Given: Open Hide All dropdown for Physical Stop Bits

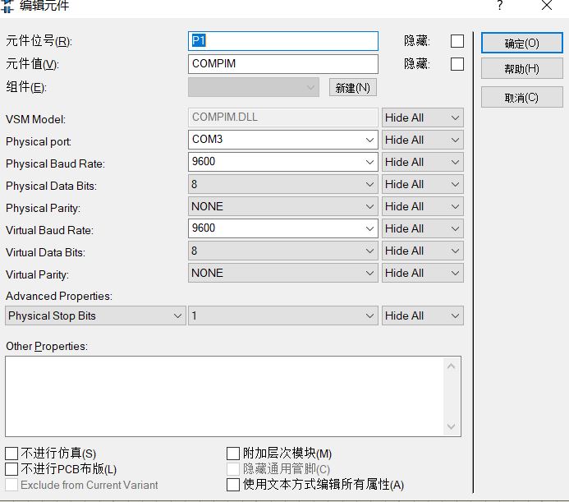Looking at the screenshot, I should coord(422,315).
